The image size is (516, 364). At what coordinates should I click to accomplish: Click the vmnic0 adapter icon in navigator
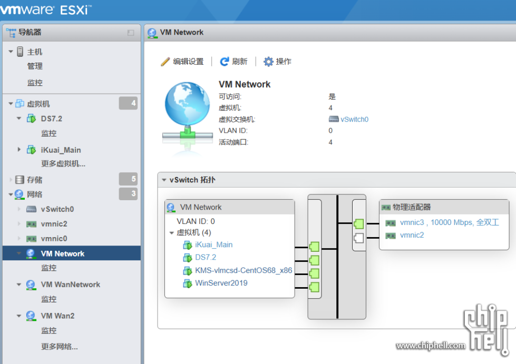[31, 239]
